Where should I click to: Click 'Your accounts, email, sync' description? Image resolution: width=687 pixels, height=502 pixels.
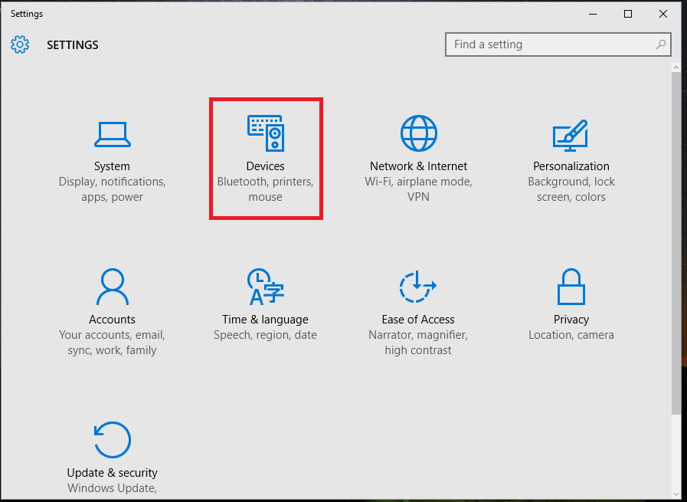click(112, 343)
